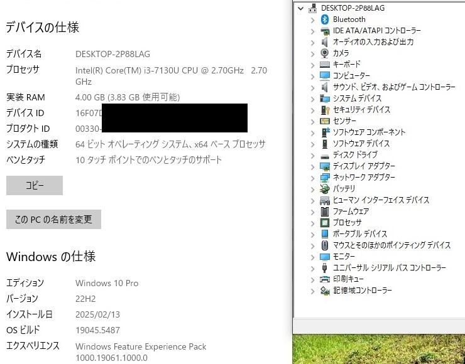
Task: Click the Intel(R) Core(TM) i3-7130U processor text
Action: [x=171, y=76]
